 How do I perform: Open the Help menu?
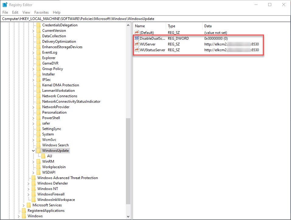click(57, 12)
